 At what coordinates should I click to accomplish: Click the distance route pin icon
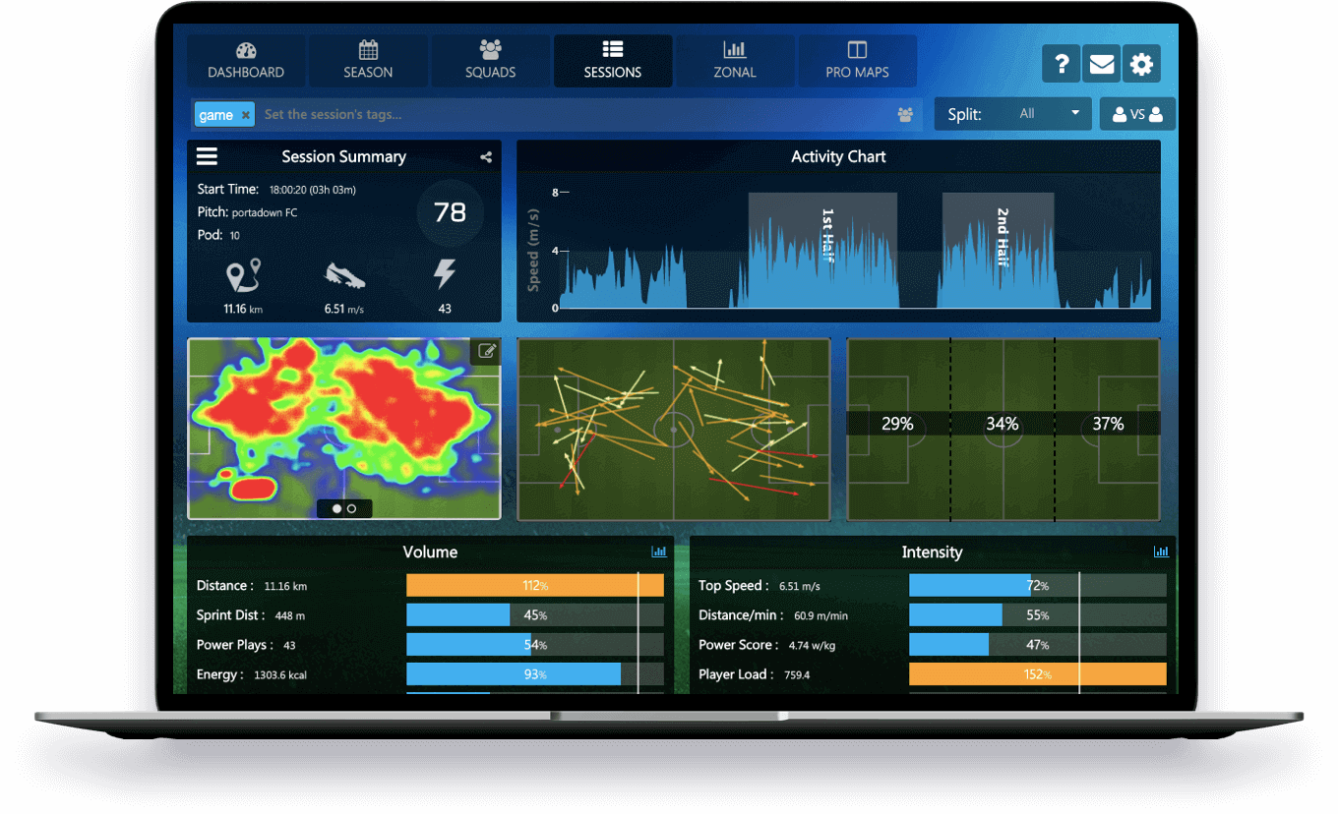pyautogui.click(x=243, y=275)
